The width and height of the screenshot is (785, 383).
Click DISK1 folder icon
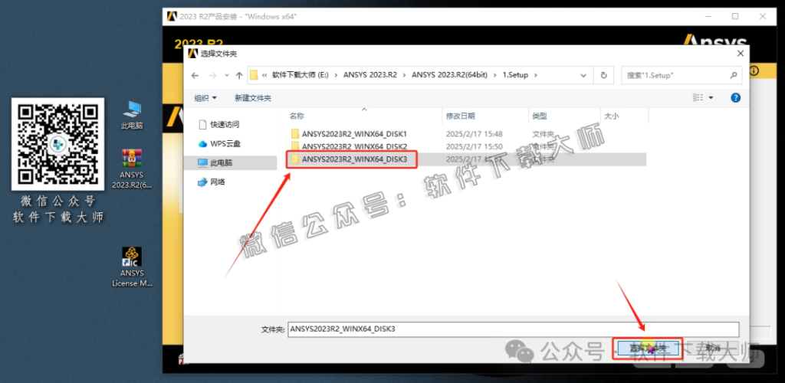point(295,134)
